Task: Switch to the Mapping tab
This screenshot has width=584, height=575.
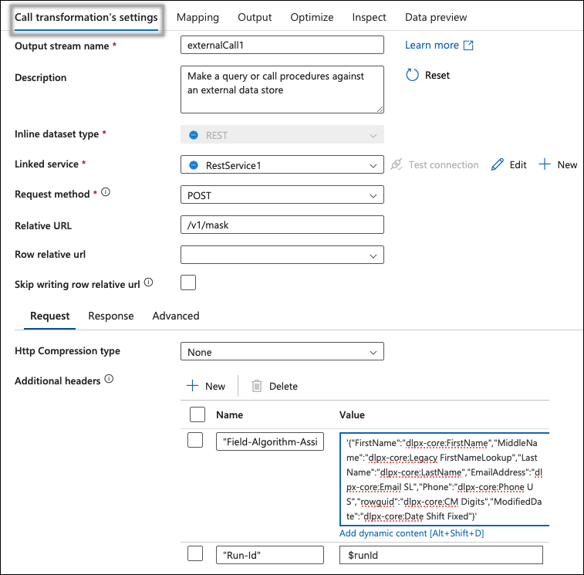Action: tap(197, 17)
